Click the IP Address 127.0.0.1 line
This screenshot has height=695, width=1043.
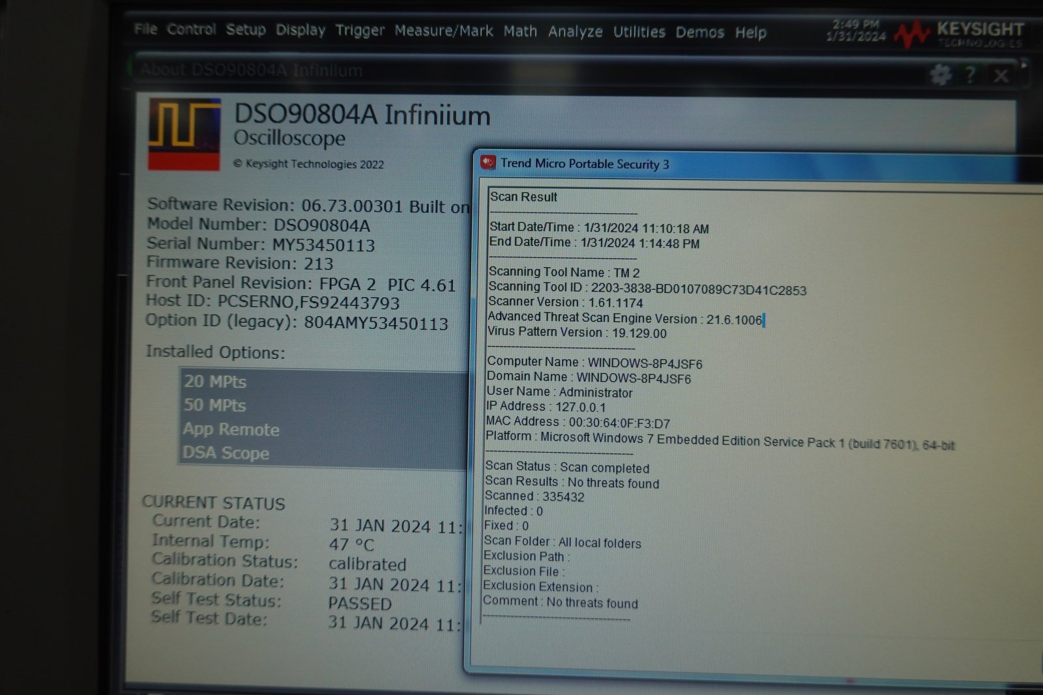[546, 406]
